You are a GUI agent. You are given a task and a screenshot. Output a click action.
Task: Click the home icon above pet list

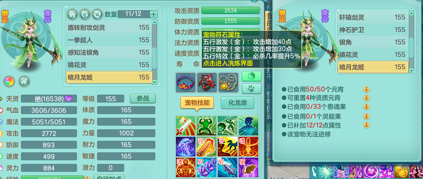coord(72,14)
